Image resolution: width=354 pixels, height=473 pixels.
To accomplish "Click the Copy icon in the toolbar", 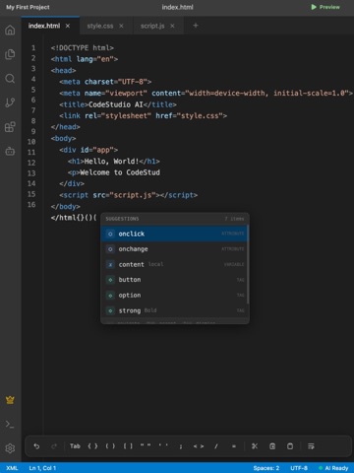I will [x=272, y=446].
